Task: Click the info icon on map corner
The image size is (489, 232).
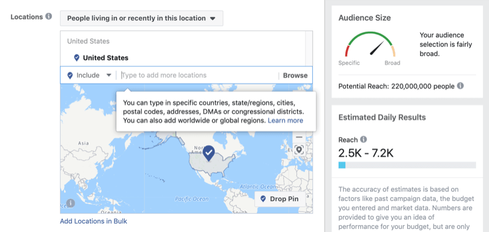Action: (70, 203)
